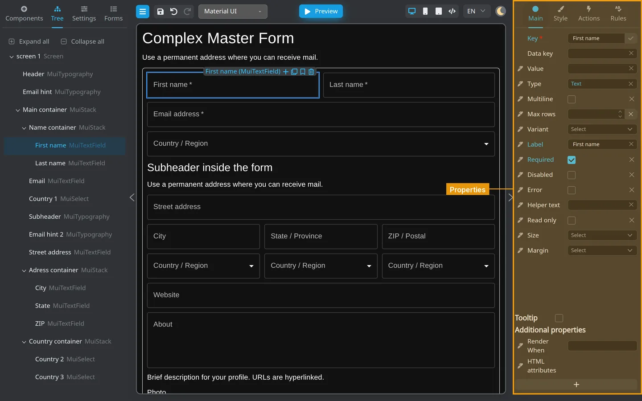Clear the Data key field

tap(631, 53)
